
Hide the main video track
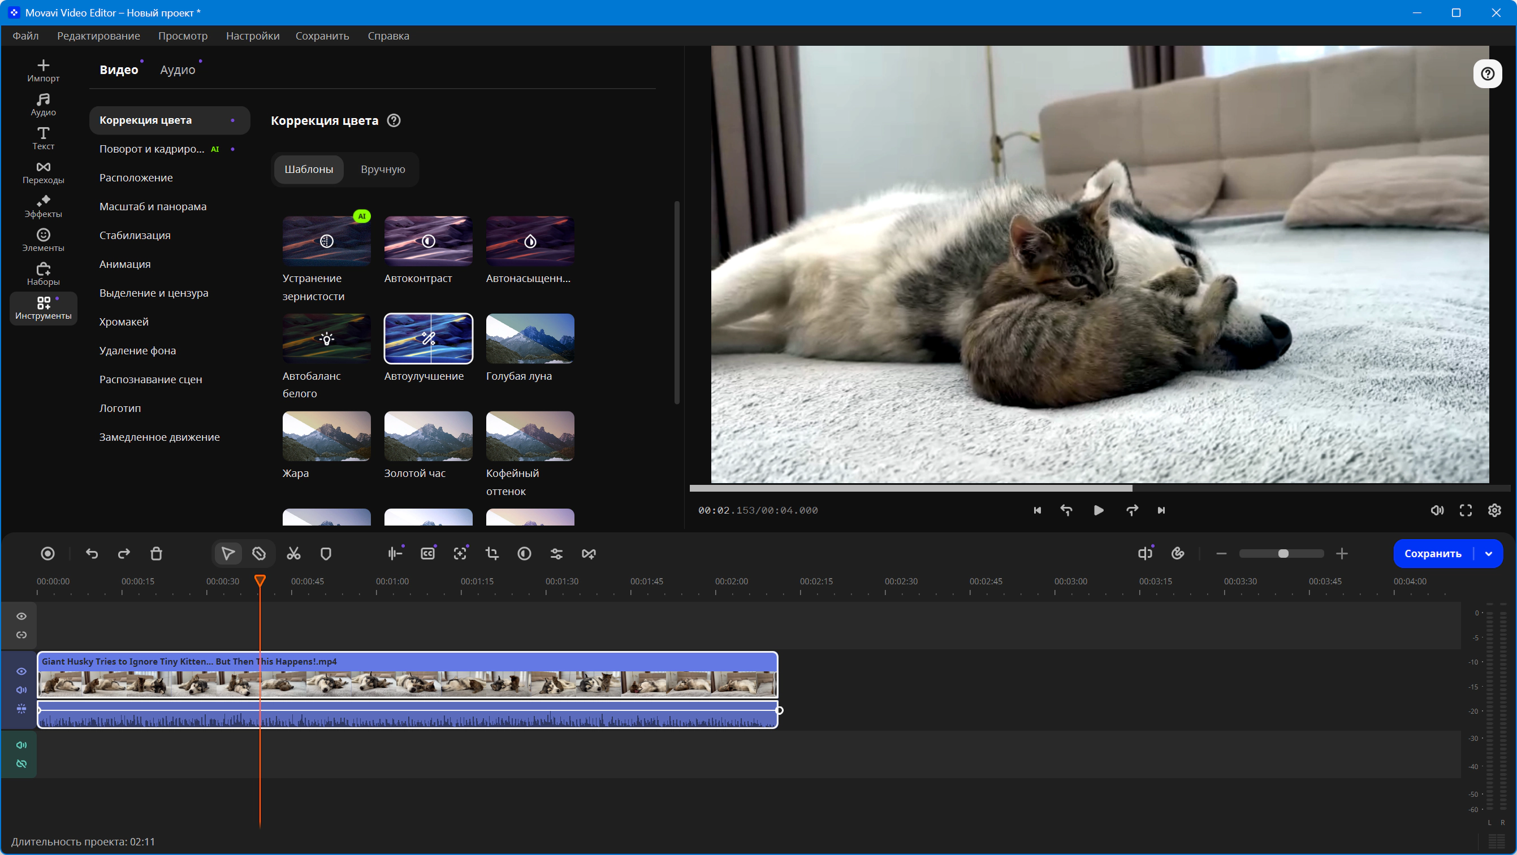click(x=21, y=671)
